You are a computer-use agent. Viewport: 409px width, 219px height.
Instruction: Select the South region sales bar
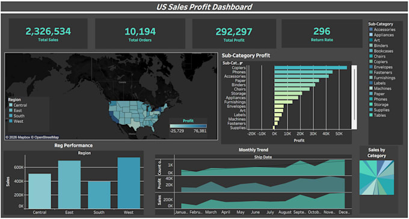(x=99, y=195)
